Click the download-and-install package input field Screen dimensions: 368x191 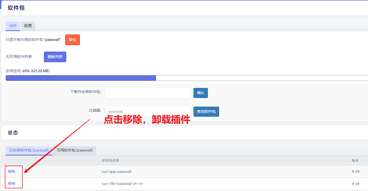pyautogui.click(x=148, y=93)
